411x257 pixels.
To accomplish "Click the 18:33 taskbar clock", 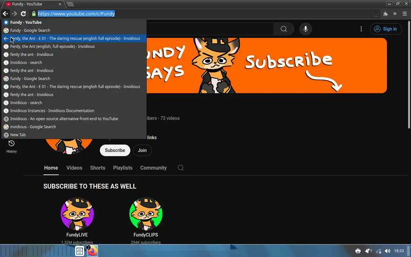I will click(x=399, y=251).
